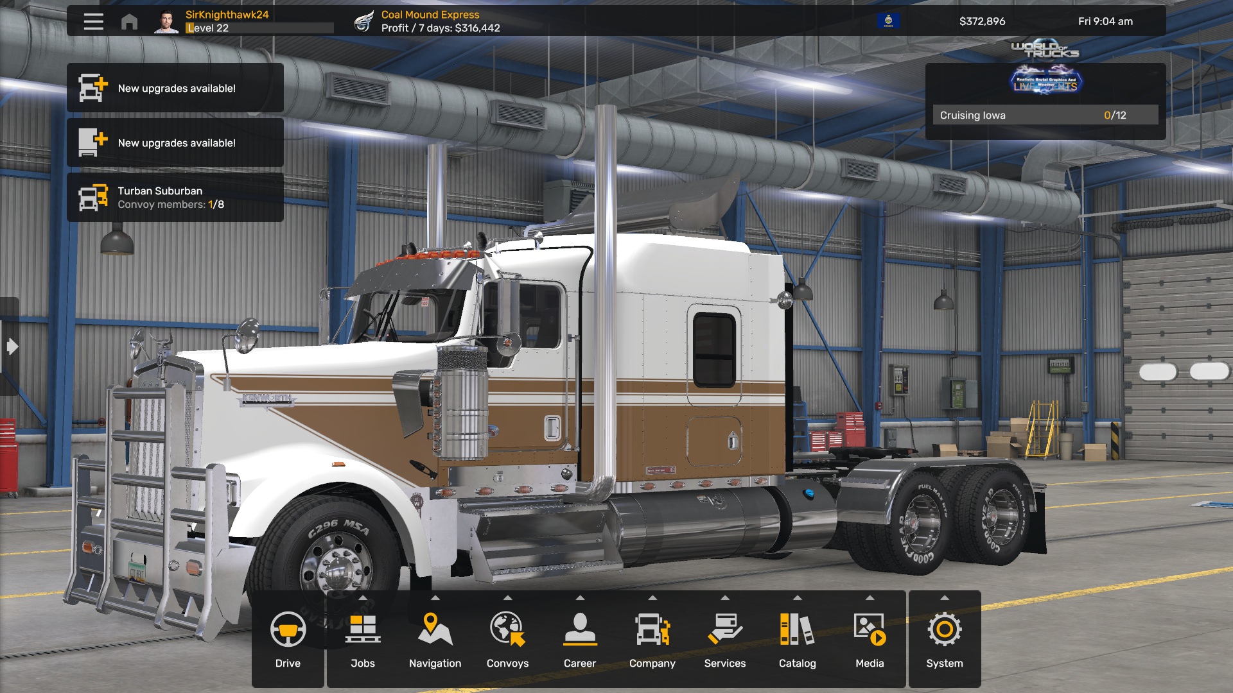Image resolution: width=1233 pixels, height=693 pixels.
Task: Open the Navigation map menu
Action: [435, 640]
